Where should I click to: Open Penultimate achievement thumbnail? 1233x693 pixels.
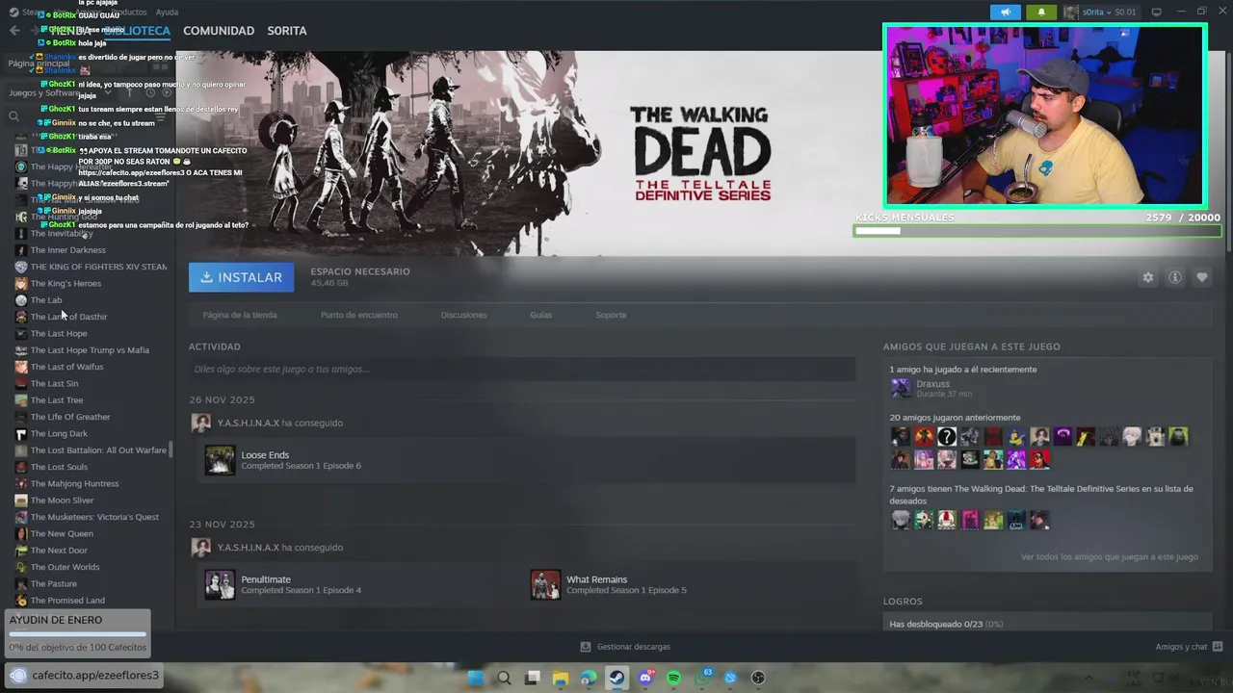pyautogui.click(x=220, y=584)
